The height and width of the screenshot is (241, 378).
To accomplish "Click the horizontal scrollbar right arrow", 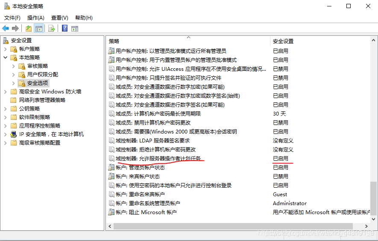I will tap(366, 226).
